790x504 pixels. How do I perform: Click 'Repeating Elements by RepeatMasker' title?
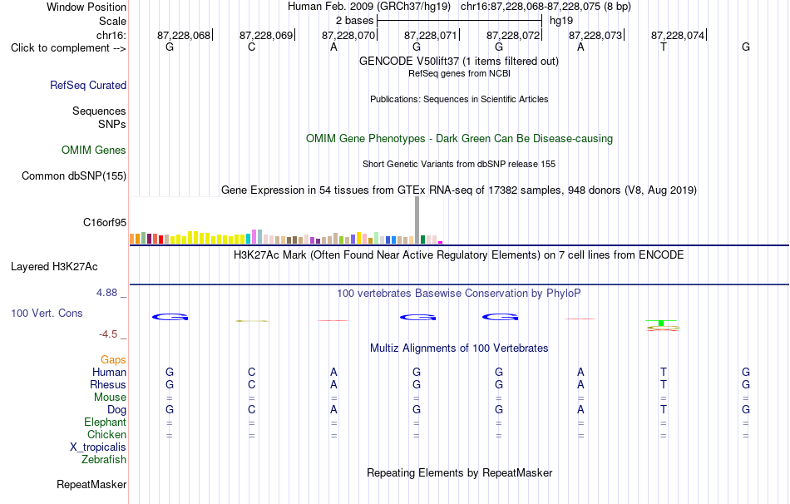pyautogui.click(x=459, y=472)
